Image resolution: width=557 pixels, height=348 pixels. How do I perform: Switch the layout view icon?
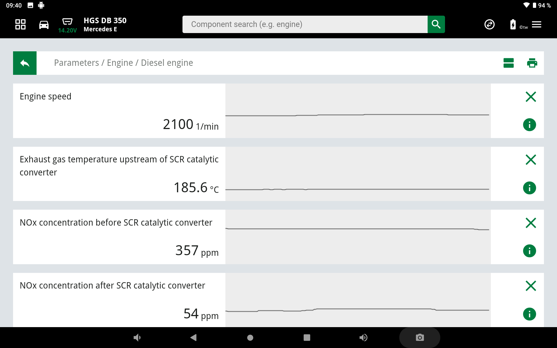tap(508, 63)
